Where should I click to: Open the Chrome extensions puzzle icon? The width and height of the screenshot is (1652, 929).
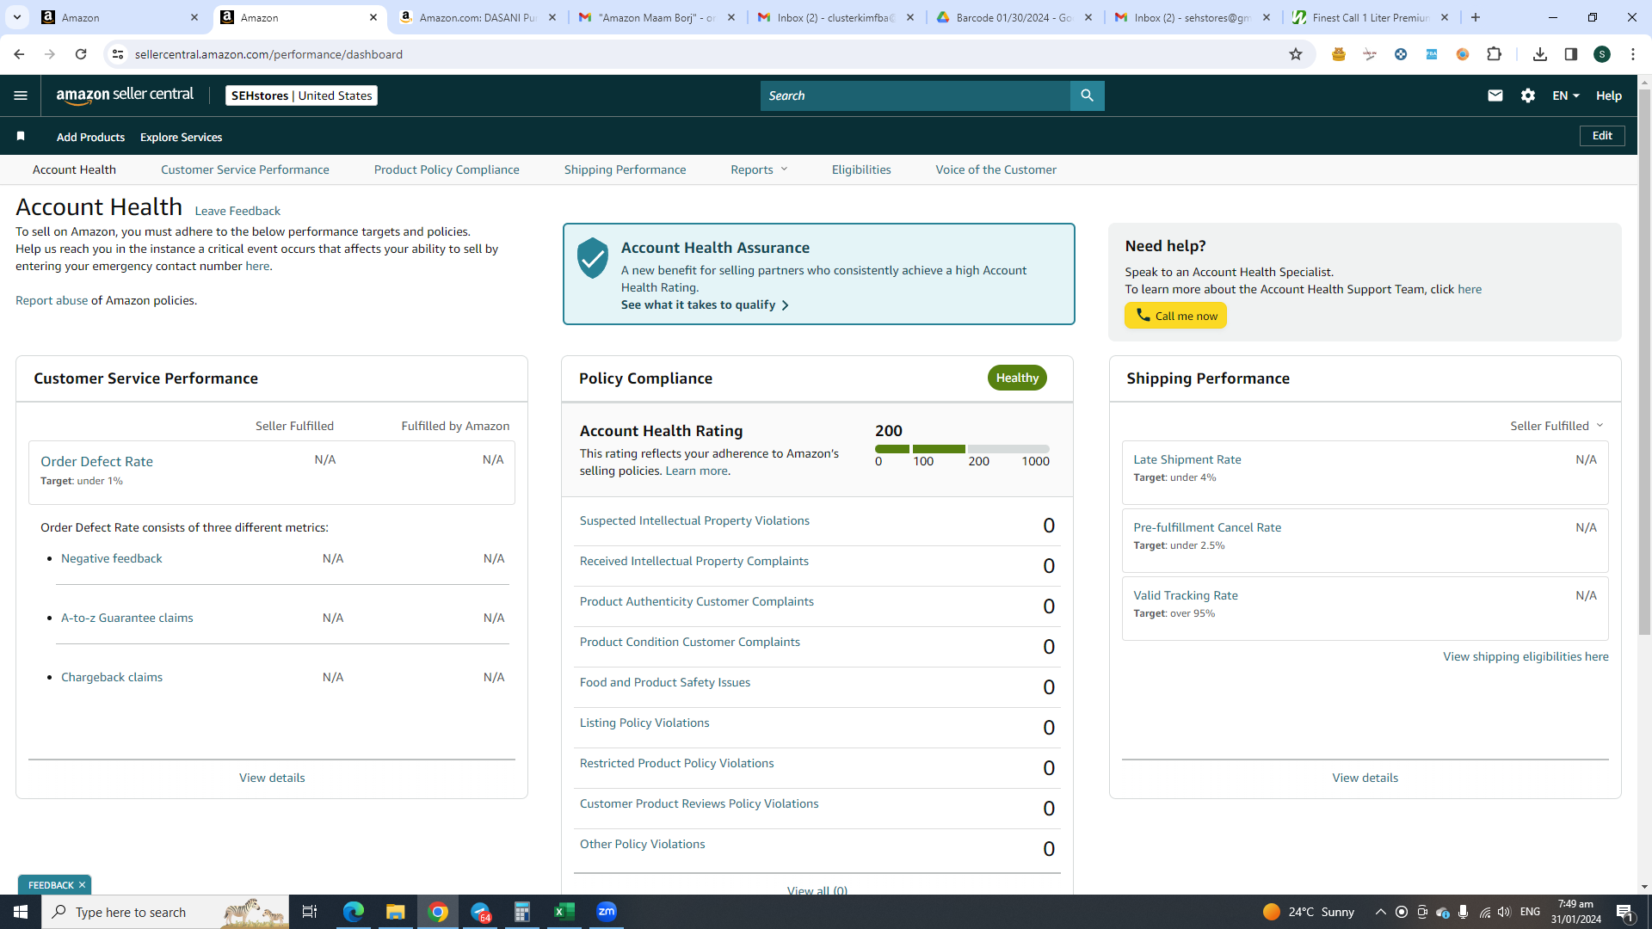(1494, 54)
